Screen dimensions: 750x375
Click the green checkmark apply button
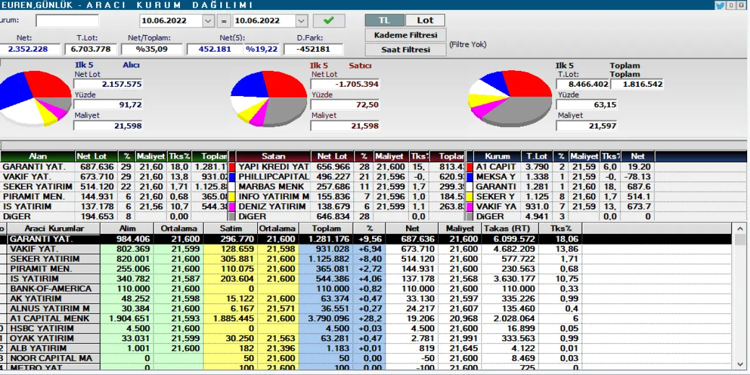[x=329, y=21]
